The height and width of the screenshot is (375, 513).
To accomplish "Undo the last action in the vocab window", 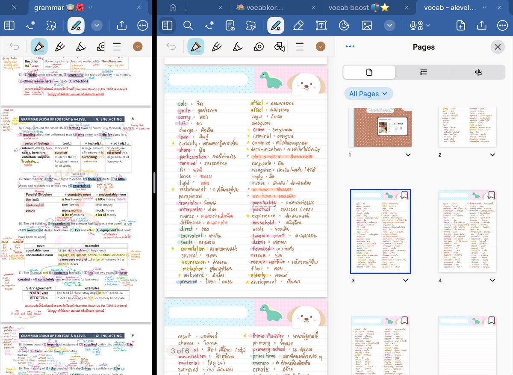I will tap(171, 47).
